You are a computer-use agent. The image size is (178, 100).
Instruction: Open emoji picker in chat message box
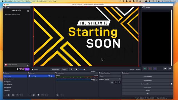28,65
